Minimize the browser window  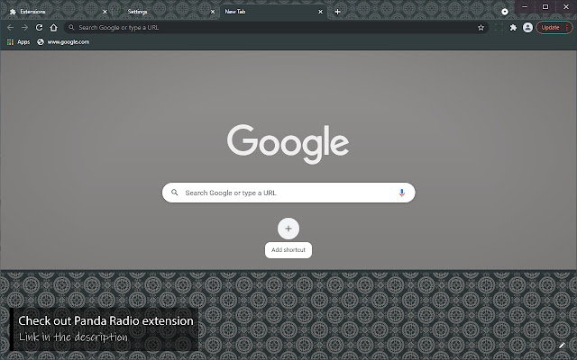[x=525, y=6]
